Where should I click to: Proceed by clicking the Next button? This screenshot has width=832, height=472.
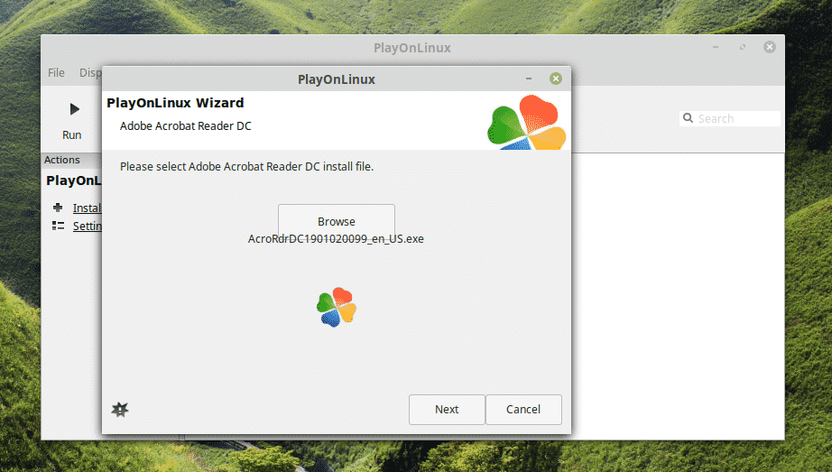447,409
